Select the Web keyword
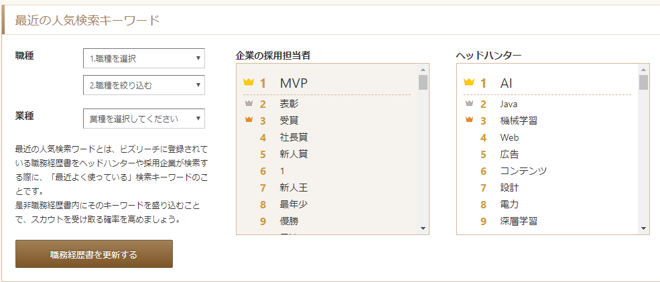 (x=509, y=137)
